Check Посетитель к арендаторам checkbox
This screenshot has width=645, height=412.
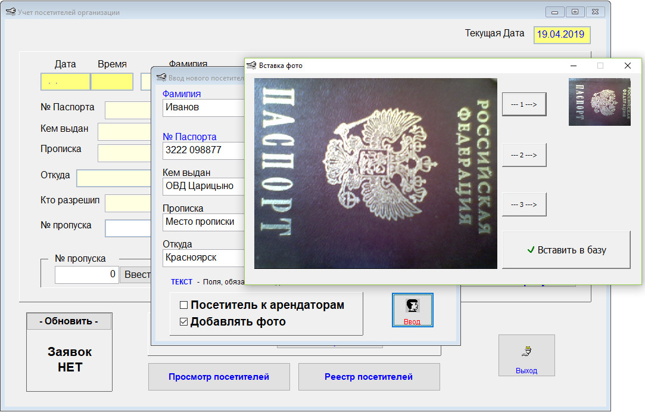pos(184,305)
